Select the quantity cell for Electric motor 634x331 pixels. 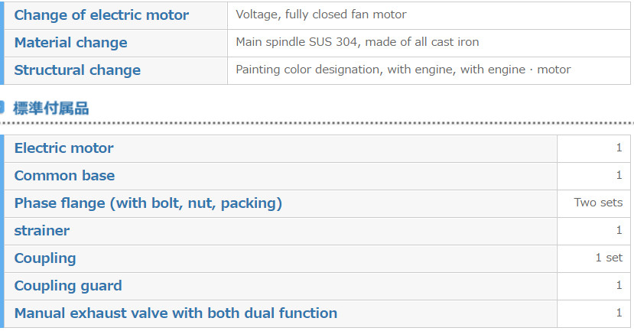(619, 148)
